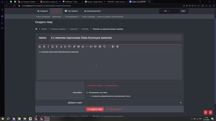This screenshot has height=121, width=216.
Task: Click the server administration complaints breadcrumb
Action: point(108,29)
